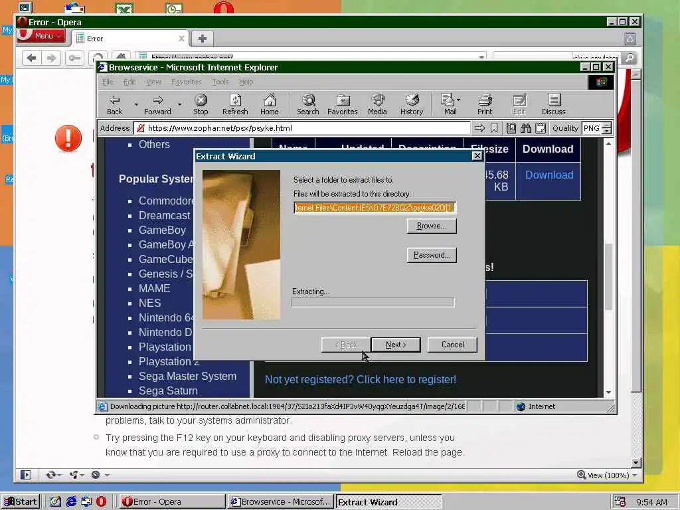680x510 pixels.
Task: Click the Windows Start button
Action: coord(21,502)
